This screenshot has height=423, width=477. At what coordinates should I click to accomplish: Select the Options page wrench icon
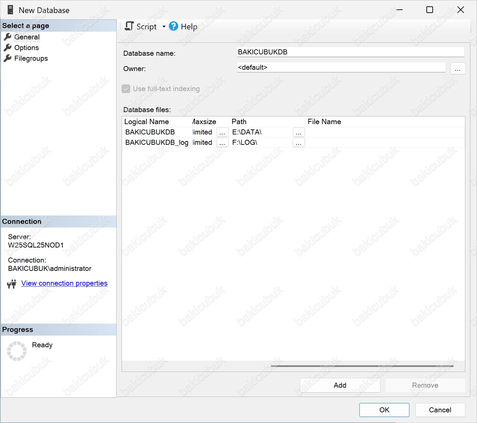point(8,47)
